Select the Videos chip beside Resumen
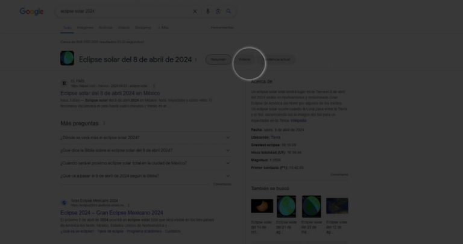Screen dimensions: 463x244 (x=244, y=60)
